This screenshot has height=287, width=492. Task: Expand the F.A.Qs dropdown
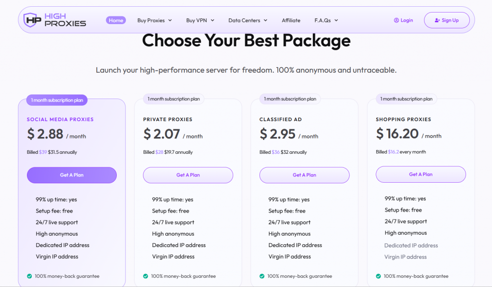tap(326, 20)
